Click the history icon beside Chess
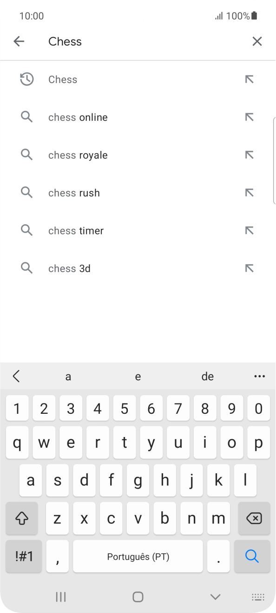This screenshot has width=276, height=613. tap(26, 79)
